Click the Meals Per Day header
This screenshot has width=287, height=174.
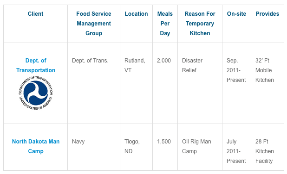(165, 24)
